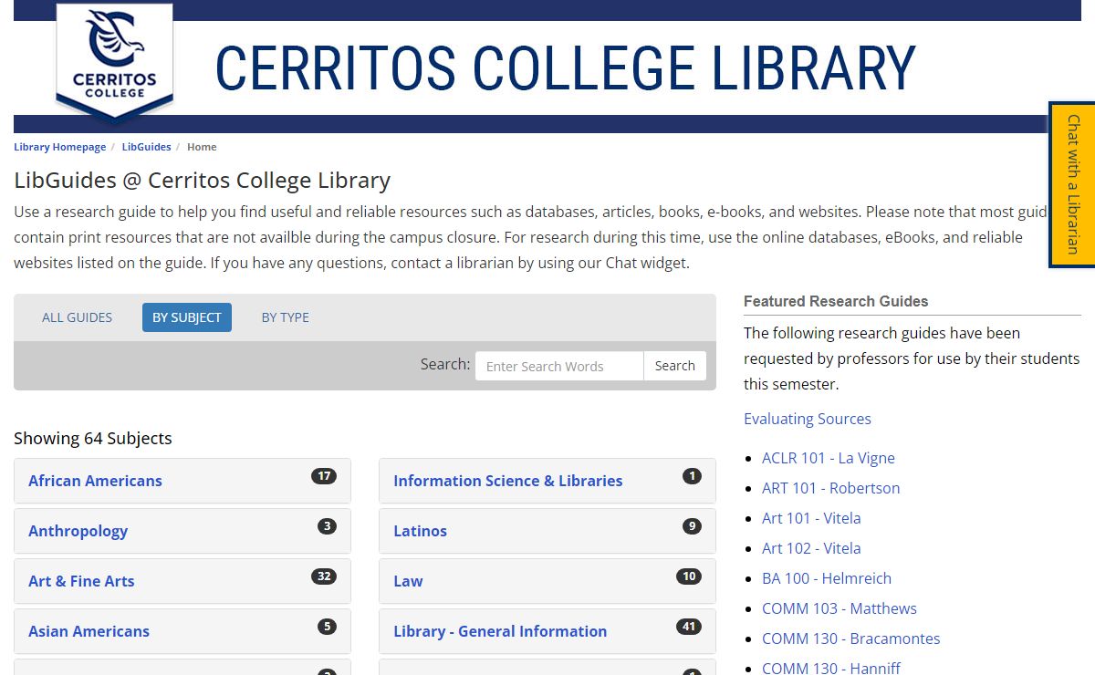The image size is (1095, 675).
Task: Open the LibGuides breadcrumb link
Action: coord(146,147)
